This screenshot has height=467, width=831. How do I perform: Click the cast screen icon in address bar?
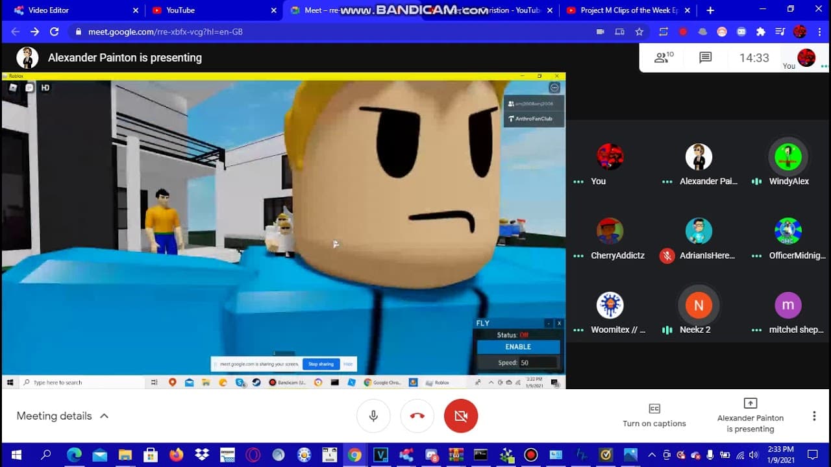pos(620,31)
